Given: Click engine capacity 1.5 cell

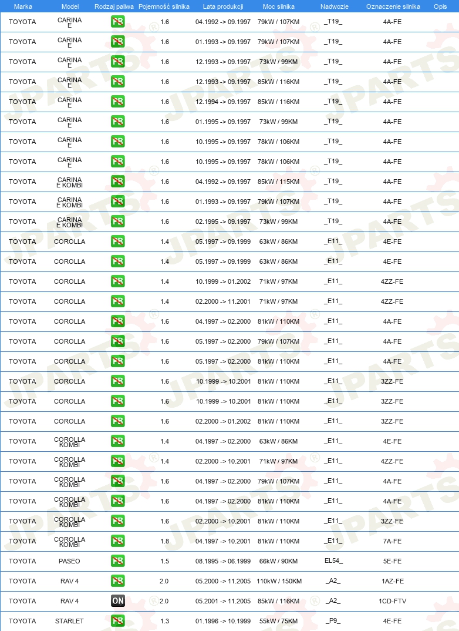Looking at the screenshot, I should pos(165,561).
